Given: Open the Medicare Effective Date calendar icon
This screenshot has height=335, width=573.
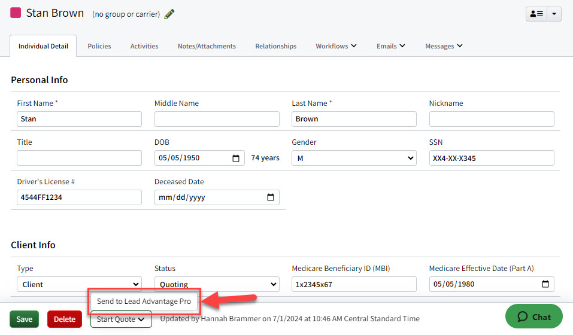Looking at the screenshot, I should 545,284.
